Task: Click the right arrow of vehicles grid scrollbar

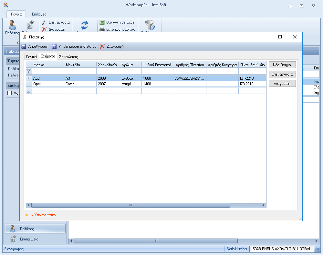Action: [x=264, y=205]
